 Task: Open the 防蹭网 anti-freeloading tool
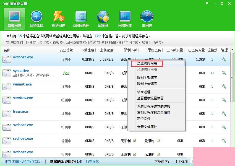click(x=103, y=19)
